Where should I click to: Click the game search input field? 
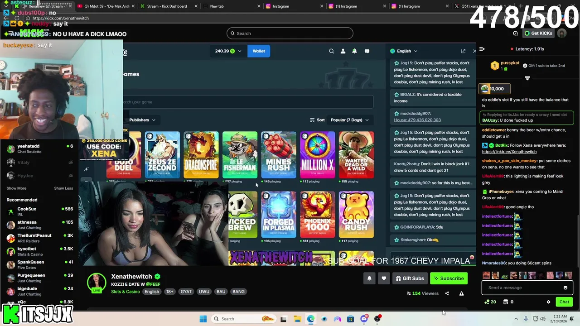click(247, 102)
